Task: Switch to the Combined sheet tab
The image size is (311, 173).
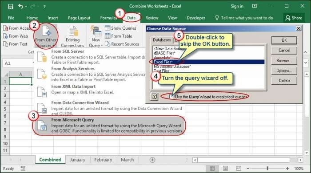Action: tap(50, 160)
